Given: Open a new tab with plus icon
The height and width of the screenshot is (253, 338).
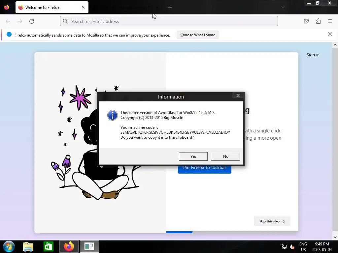Looking at the screenshot, I should click(x=170, y=8).
